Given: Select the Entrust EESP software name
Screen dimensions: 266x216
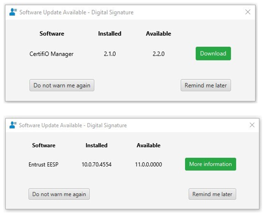Looking at the screenshot, I should [x=43, y=164].
